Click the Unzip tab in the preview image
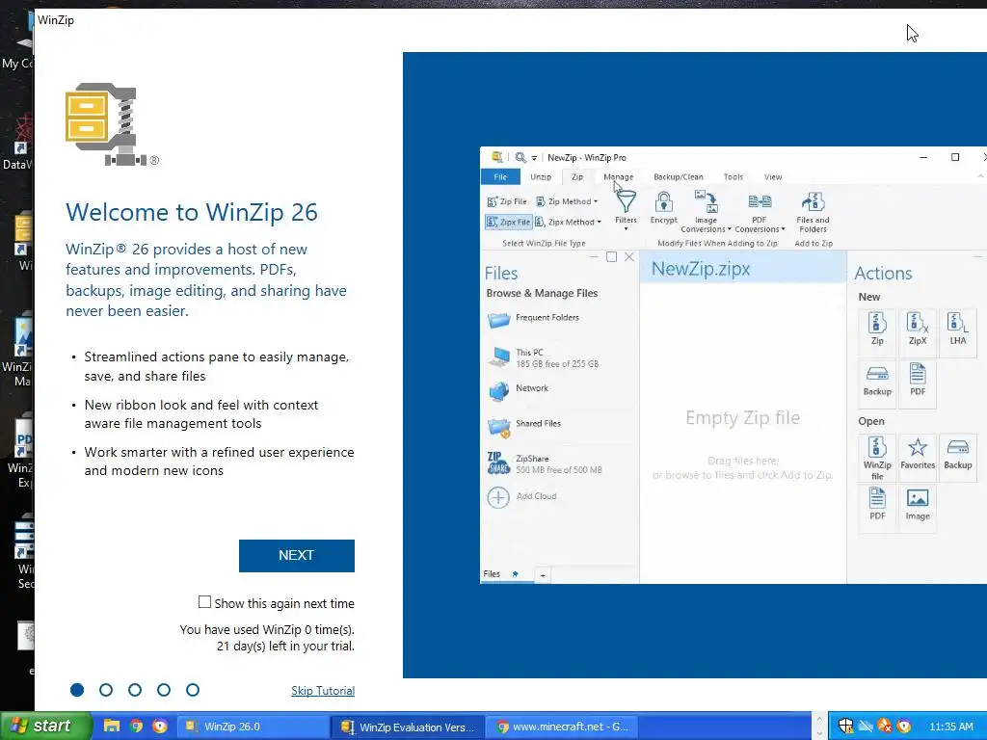The height and width of the screenshot is (740, 987). point(541,177)
